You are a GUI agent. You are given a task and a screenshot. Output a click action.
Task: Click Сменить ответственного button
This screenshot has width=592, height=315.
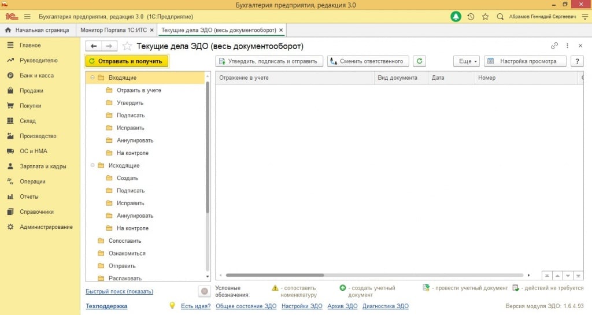(368, 61)
